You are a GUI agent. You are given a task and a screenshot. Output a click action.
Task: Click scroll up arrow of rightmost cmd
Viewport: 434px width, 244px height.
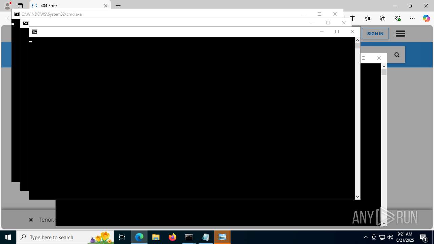pos(384,66)
